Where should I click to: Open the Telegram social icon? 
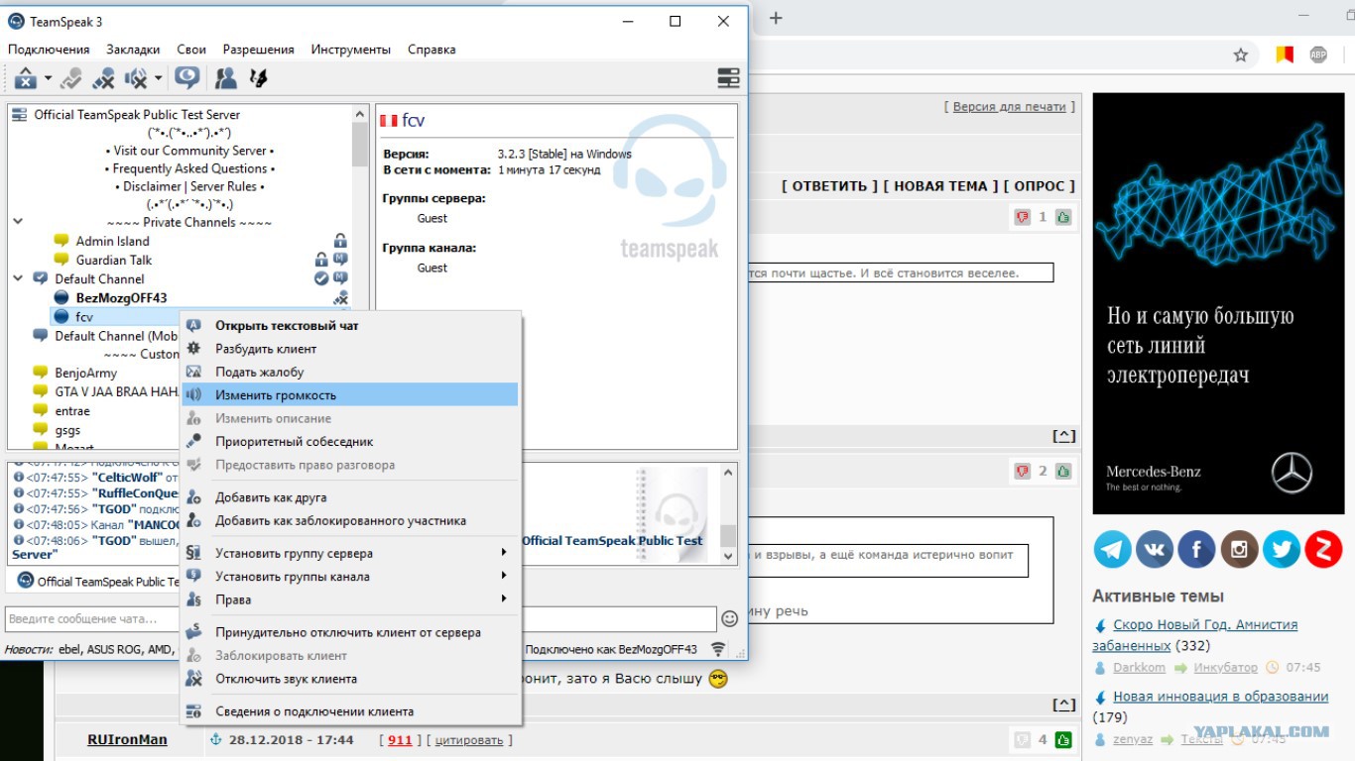click(x=1112, y=549)
